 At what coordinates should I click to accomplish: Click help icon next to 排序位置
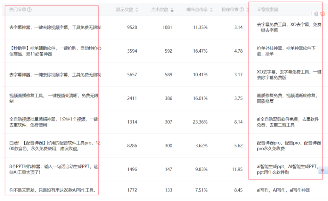(x=242, y=10)
